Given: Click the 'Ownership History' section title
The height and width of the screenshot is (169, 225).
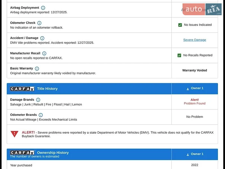Looking at the screenshot, I should [53, 152].
